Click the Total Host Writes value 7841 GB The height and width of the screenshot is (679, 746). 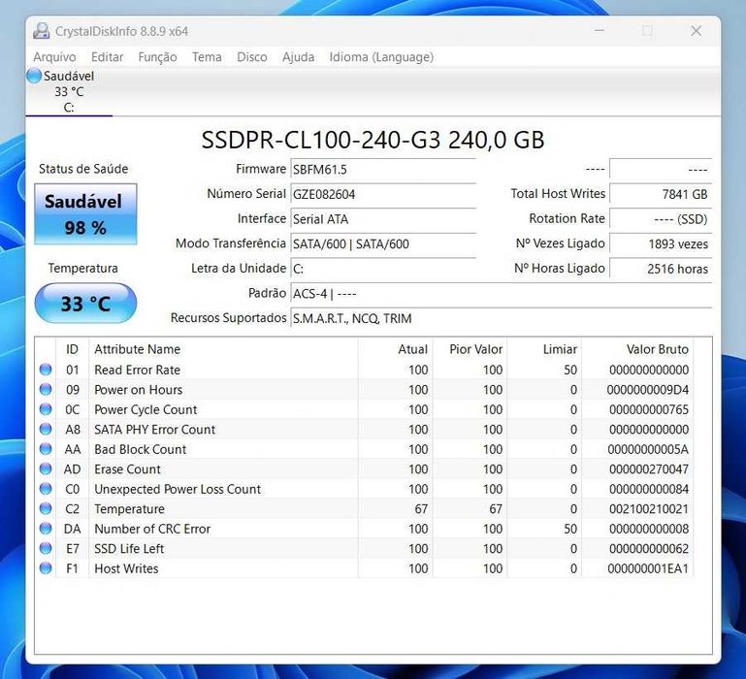[661, 194]
